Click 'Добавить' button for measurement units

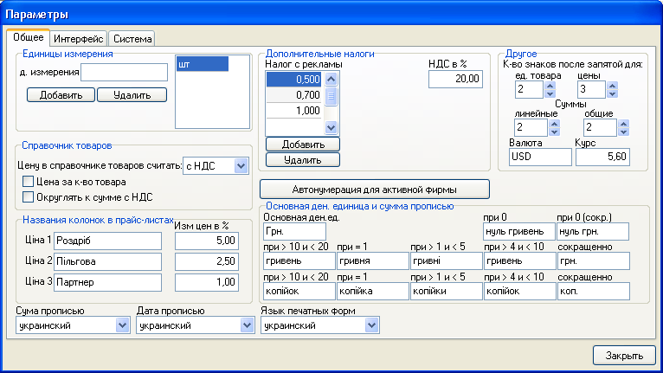pos(60,95)
